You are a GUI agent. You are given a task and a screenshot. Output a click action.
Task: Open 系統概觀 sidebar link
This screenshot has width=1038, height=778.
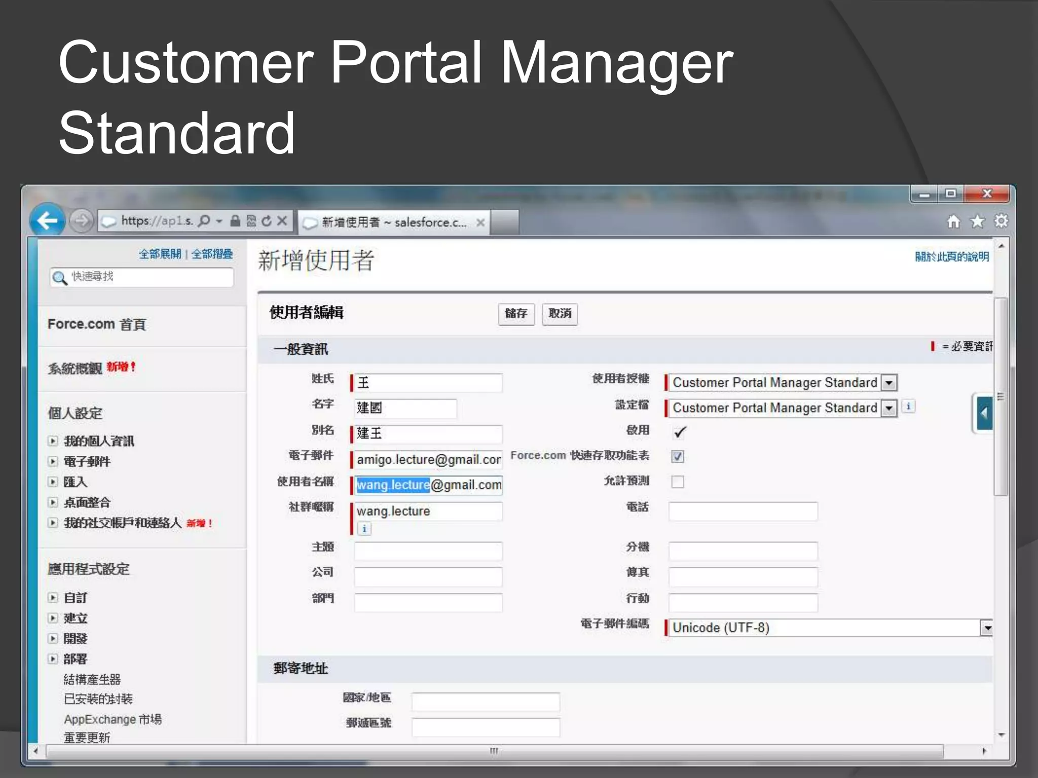(75, 368)
